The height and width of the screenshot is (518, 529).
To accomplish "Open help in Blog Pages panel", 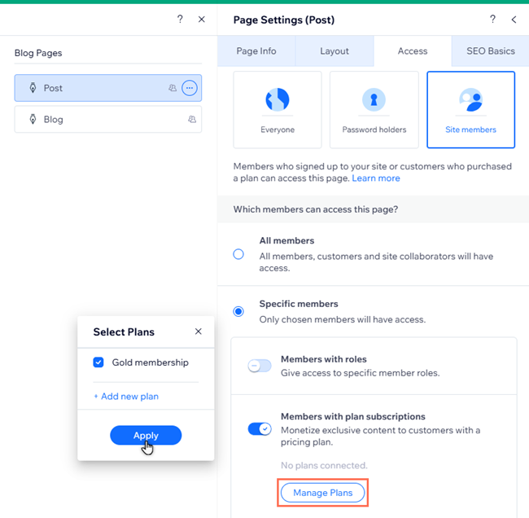I will click(x=180, y=20).
